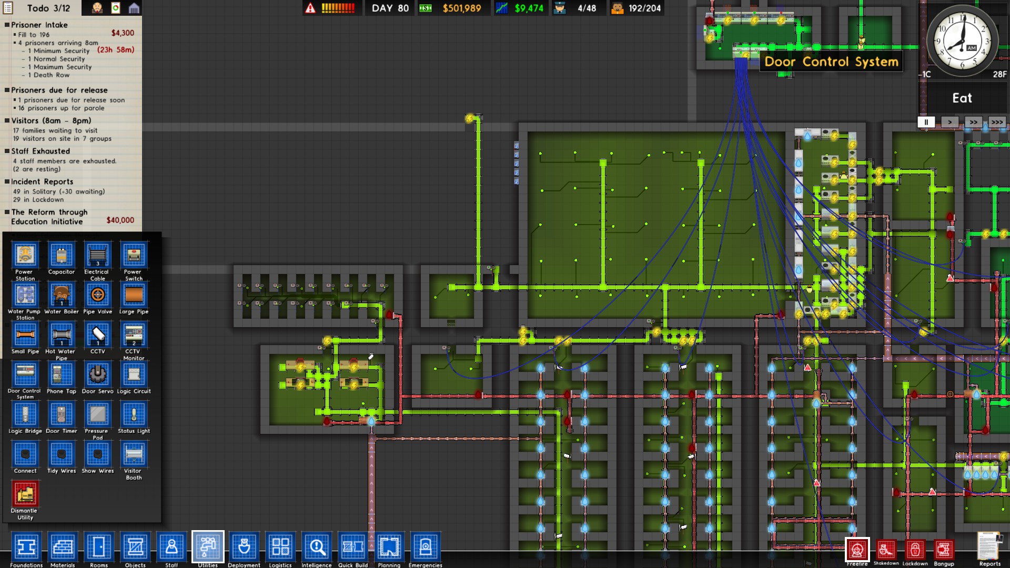Open the Deployment menu
The height and width of the screenshot is (568, 1010).
click(x=244, y=547)
